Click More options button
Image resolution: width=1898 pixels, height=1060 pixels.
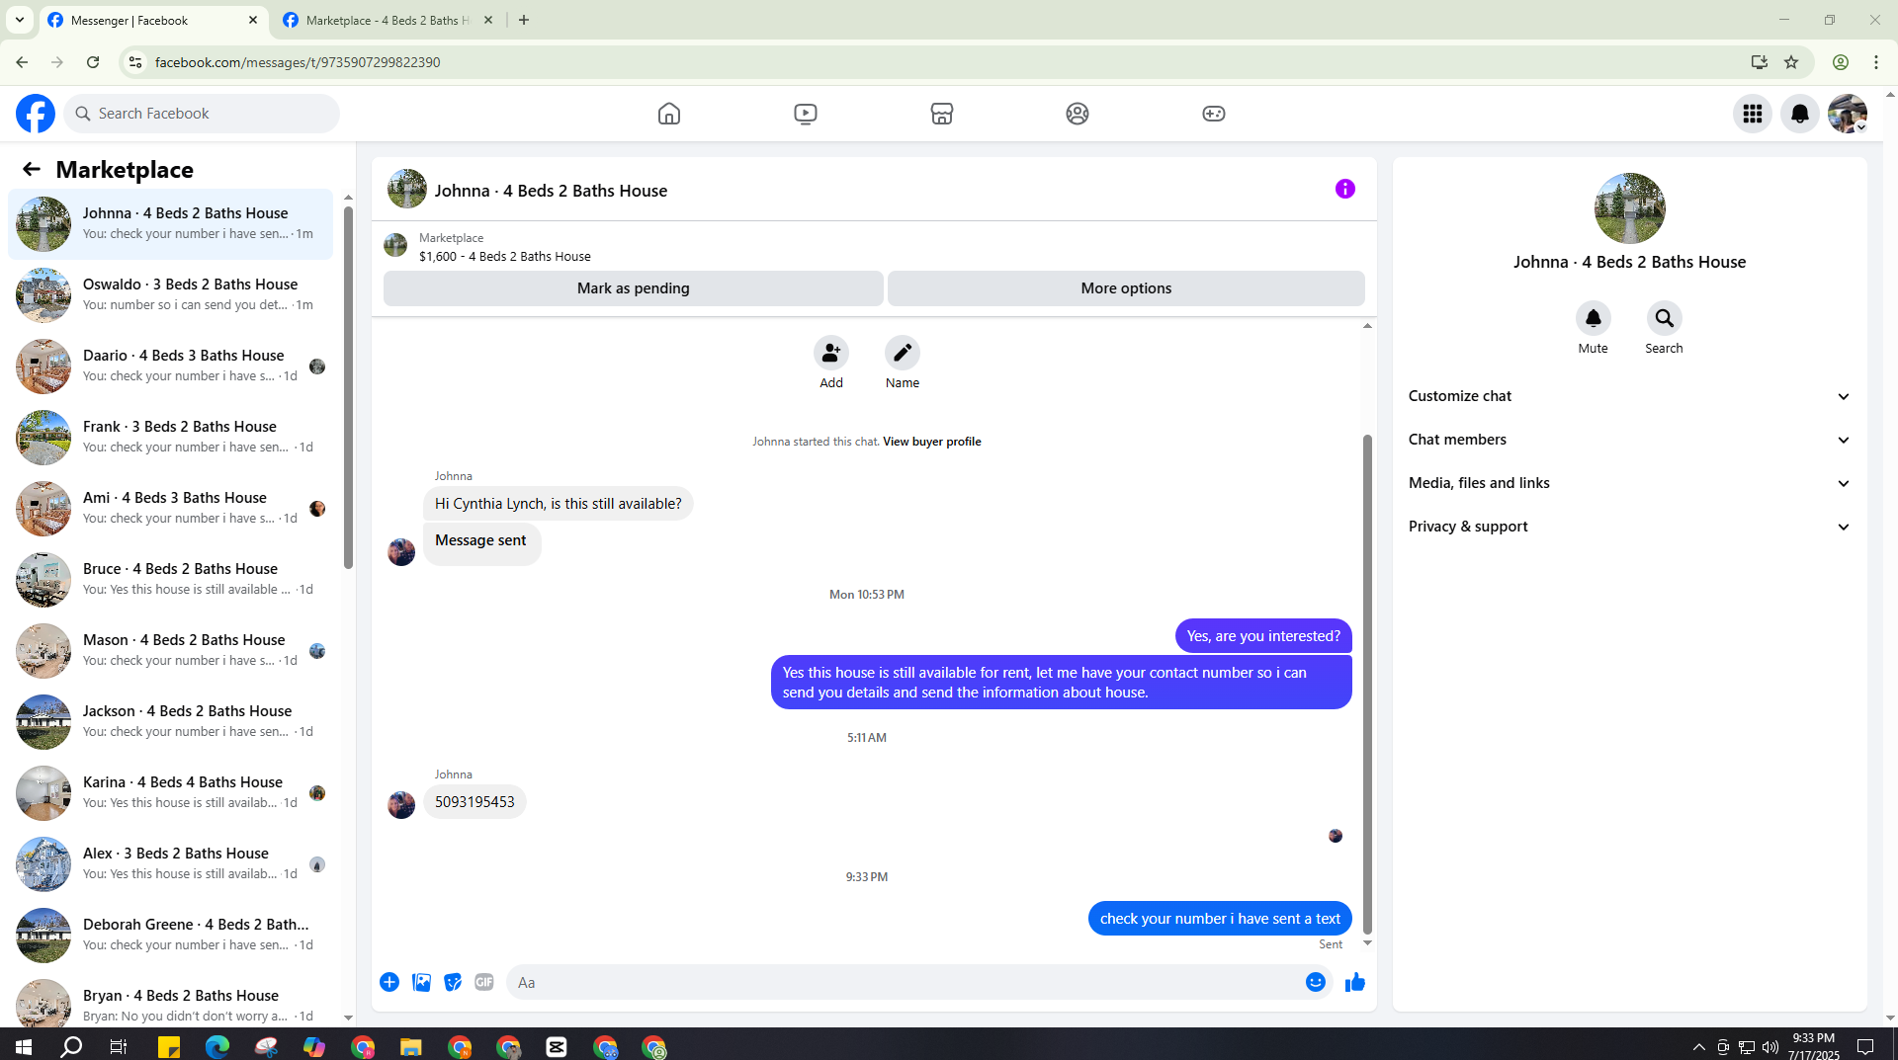[1126, 288]
